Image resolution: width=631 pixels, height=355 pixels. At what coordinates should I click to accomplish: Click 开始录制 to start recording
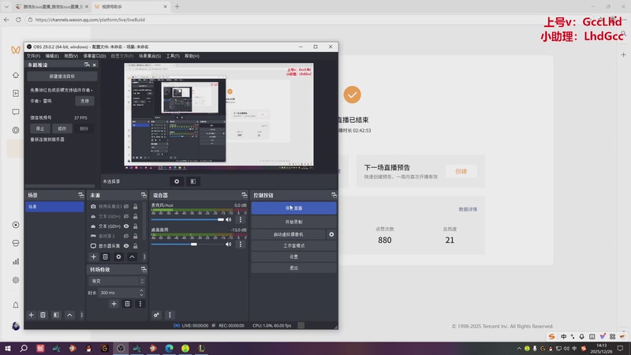point(293,222)
